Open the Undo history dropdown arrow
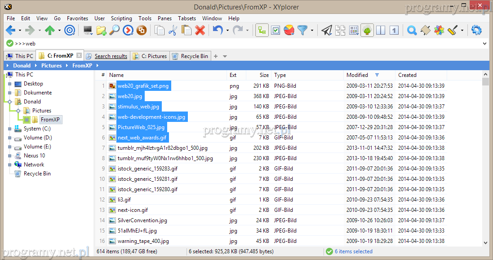Image resolution: width=493 pixels, height=260 pixels. pyautogui.click(x=227, y=31)
